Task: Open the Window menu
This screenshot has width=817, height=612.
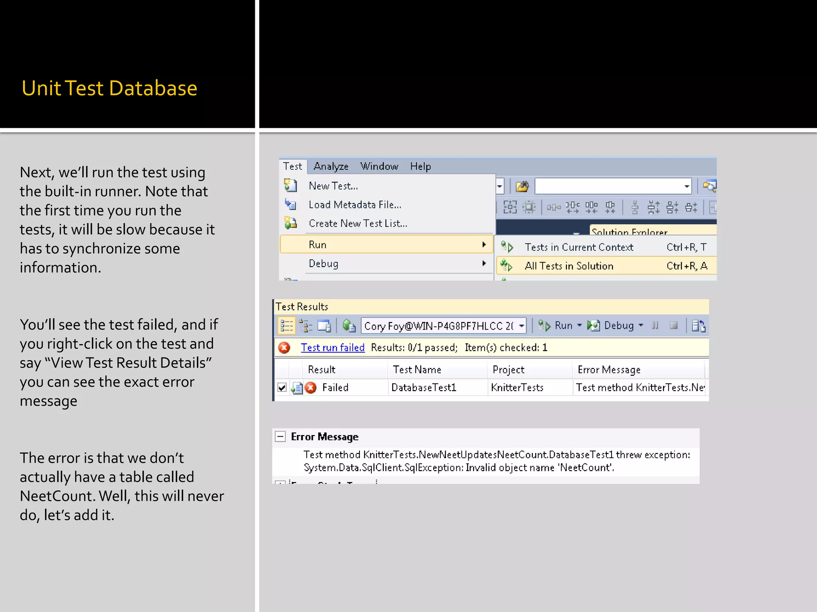Action: (379, 166)
